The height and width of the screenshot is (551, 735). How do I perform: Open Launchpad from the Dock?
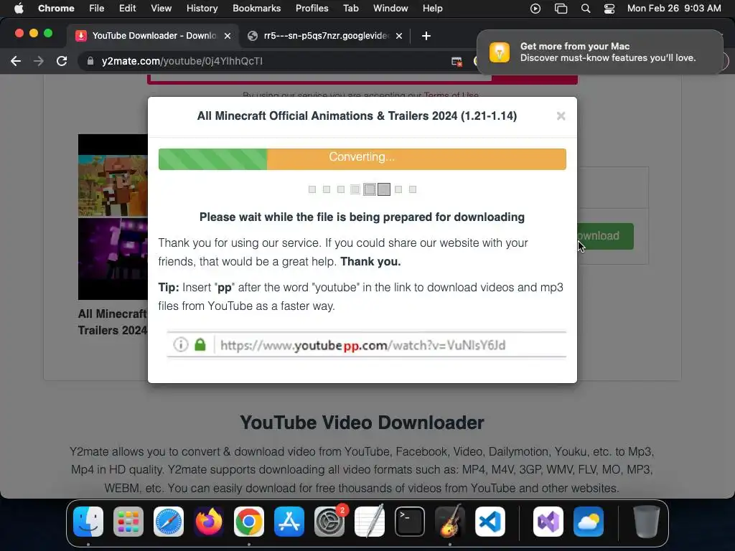128,522
